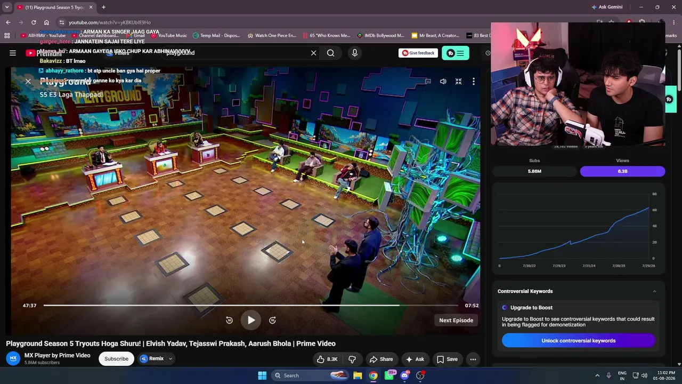
Task: Collapse the Controversial Keywords section
Action: [x=654, y=291]
